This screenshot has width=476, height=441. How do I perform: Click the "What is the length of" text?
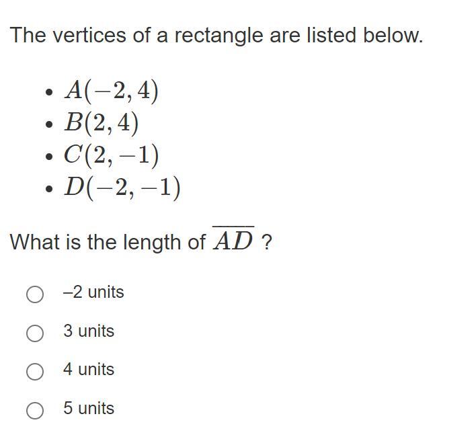[108, 242]
